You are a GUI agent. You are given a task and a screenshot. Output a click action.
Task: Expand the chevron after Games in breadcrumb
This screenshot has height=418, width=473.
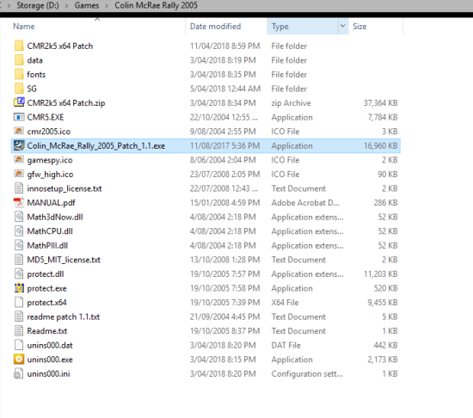[107, 6]
